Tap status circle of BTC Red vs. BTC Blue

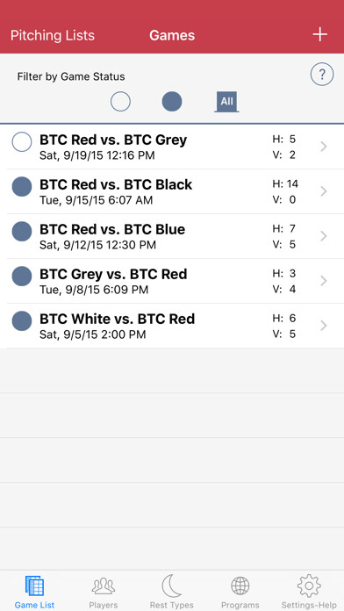[x=22, y=231]
